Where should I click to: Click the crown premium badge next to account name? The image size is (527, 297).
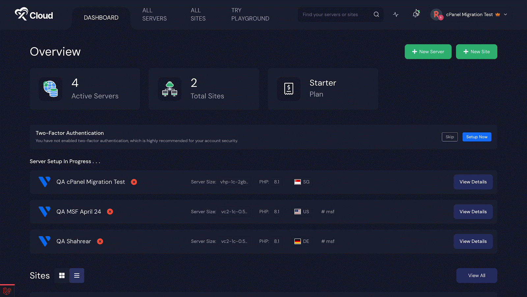click(x=498, y=14)
